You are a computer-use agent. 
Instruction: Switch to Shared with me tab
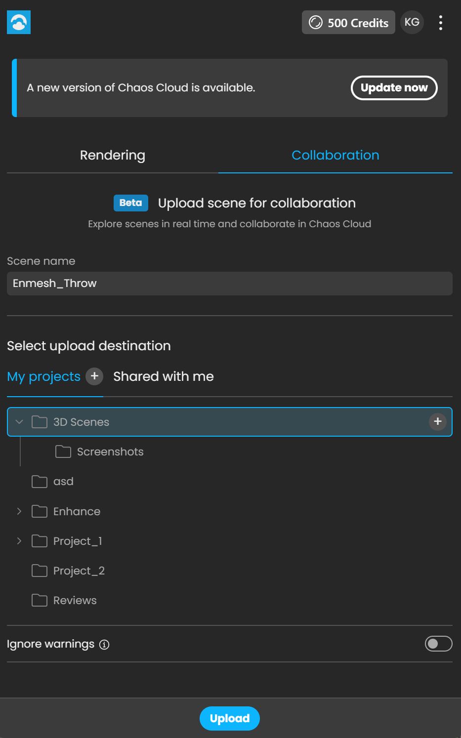coord(164,376)
